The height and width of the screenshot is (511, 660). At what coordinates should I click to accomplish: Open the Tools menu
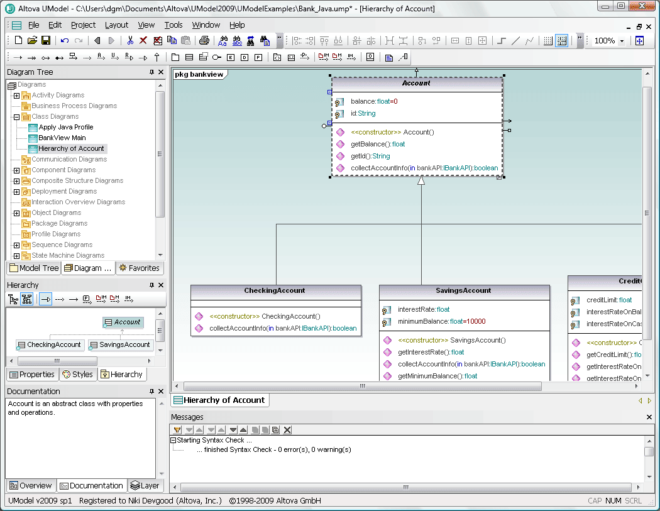(173, 25)
